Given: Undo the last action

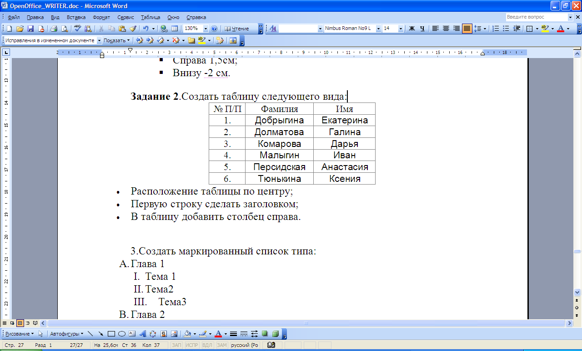Looking at the screenshot, I should coord(145,29).
